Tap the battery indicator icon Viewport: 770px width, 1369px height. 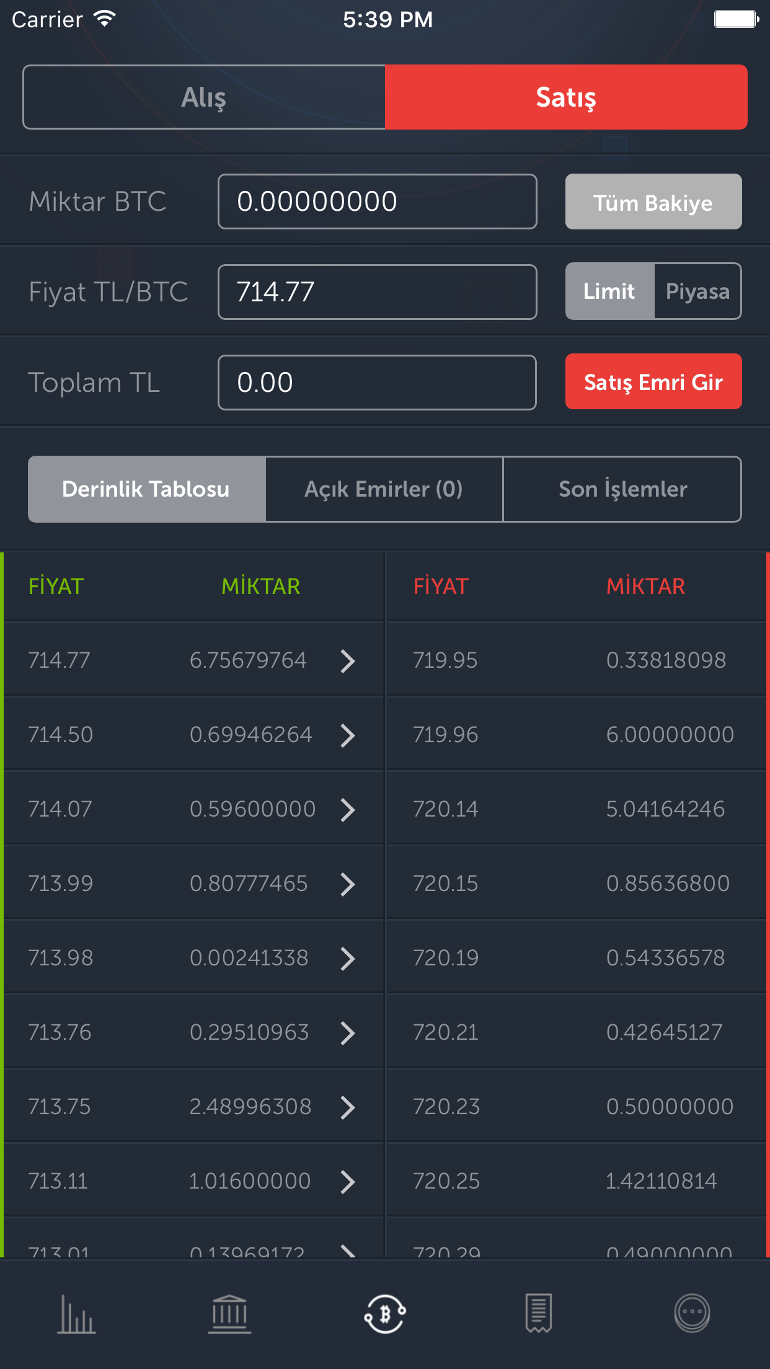tap(737, 19)
